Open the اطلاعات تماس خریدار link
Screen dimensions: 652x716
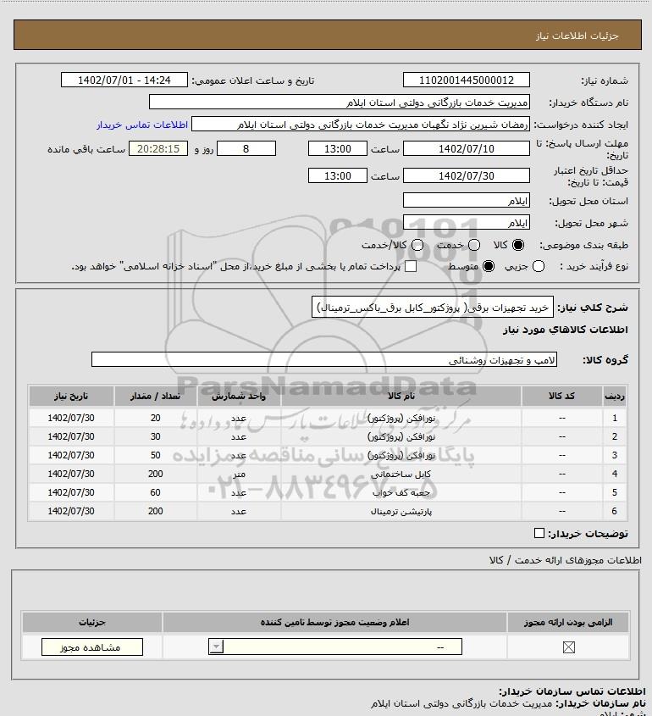pyautogui.click(x=142, y=125)
